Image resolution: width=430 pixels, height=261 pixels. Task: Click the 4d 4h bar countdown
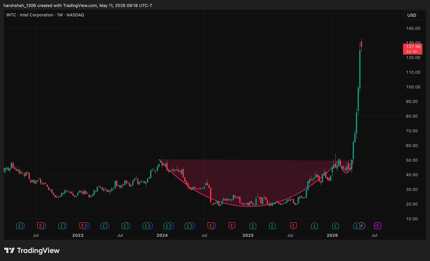[412, 52]
